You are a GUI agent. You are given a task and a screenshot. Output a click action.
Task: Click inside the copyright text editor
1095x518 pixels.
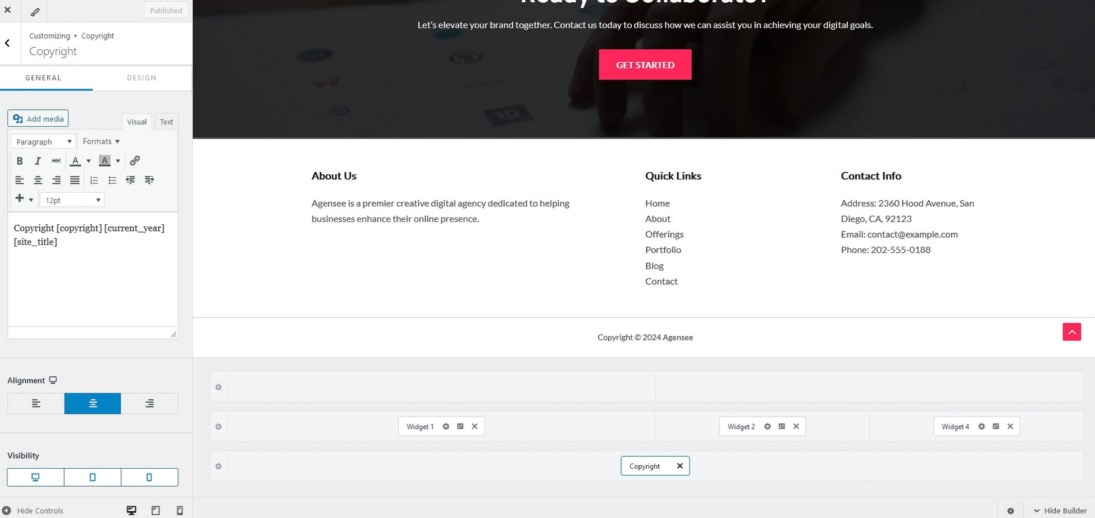(x=93, y=269)
